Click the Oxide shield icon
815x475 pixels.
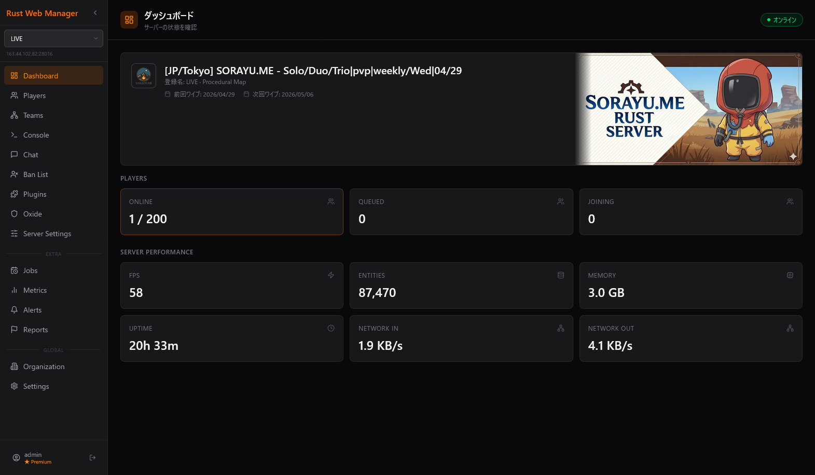pyautogui.click(x=14, y=214)
